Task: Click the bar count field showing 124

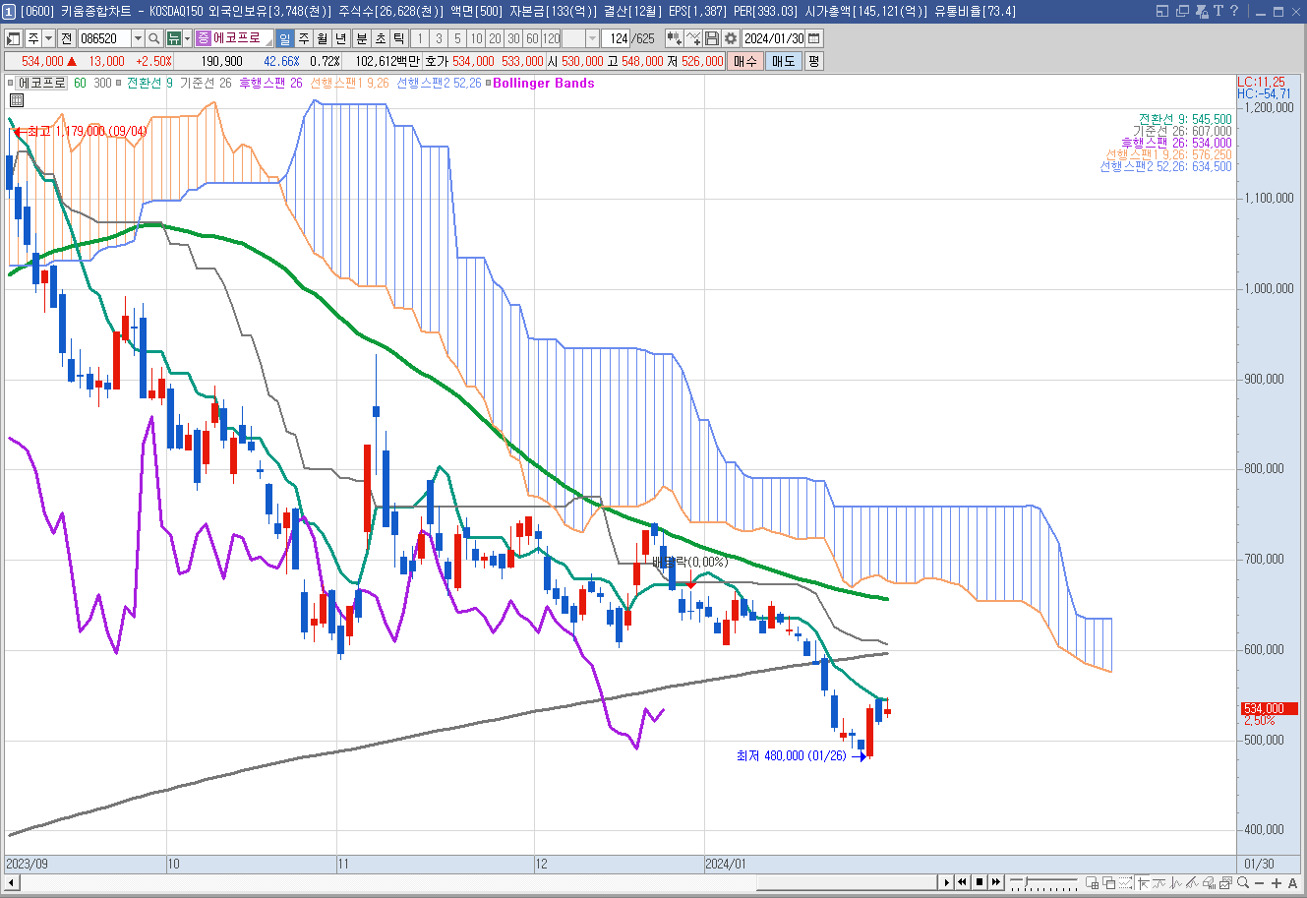Action: (x=615, y=38)
